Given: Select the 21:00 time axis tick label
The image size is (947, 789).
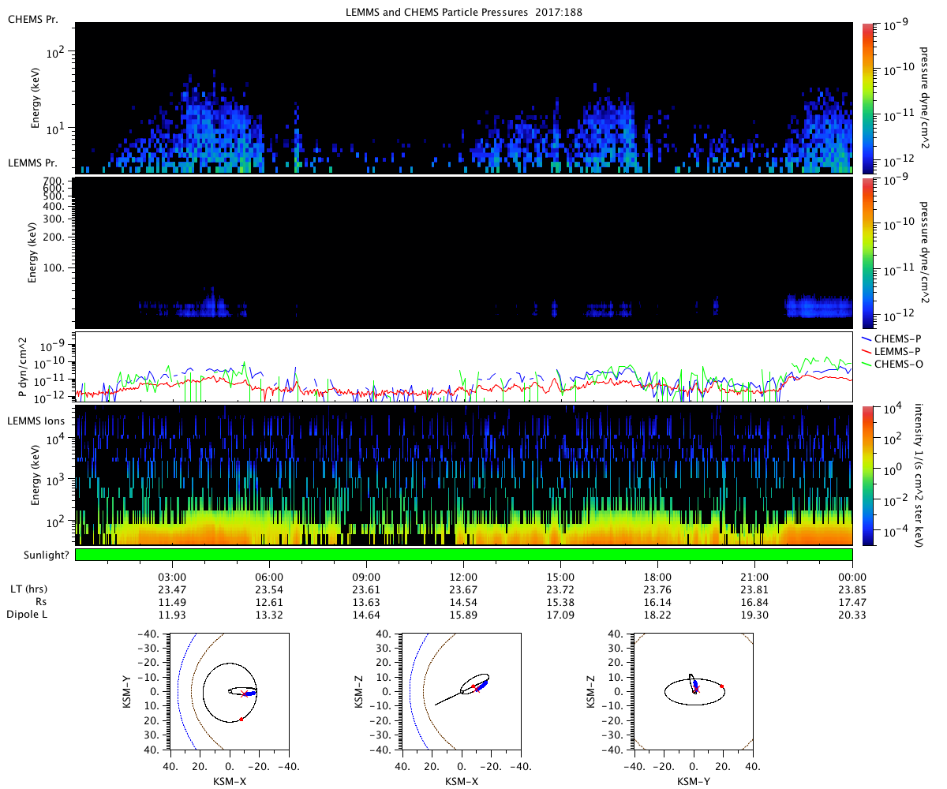Looking at the screenshot, I should [x=755, y=577].
